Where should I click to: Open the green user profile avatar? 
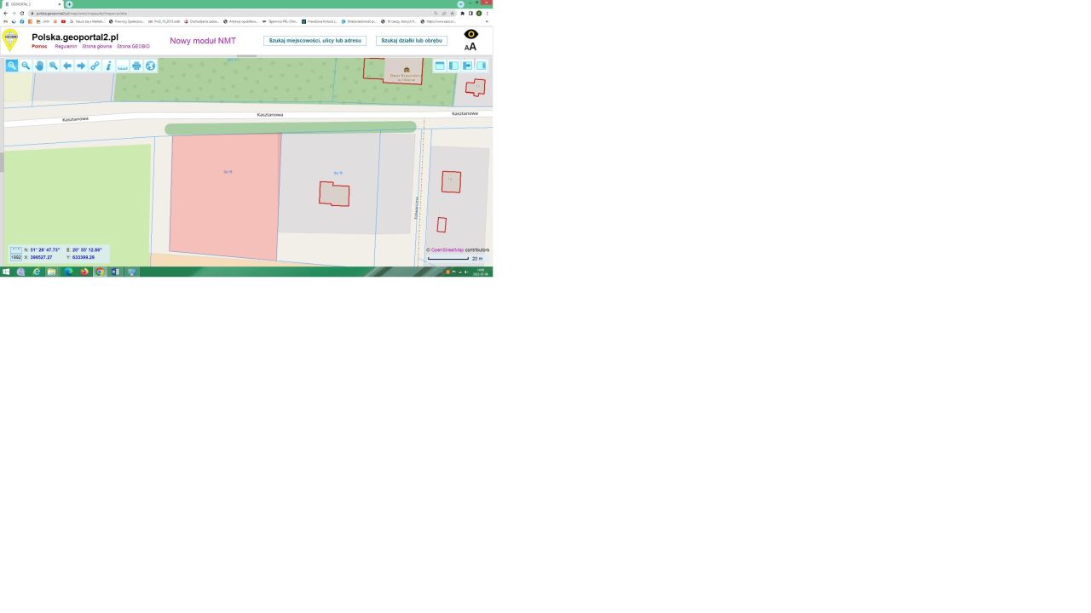[479, 14]
